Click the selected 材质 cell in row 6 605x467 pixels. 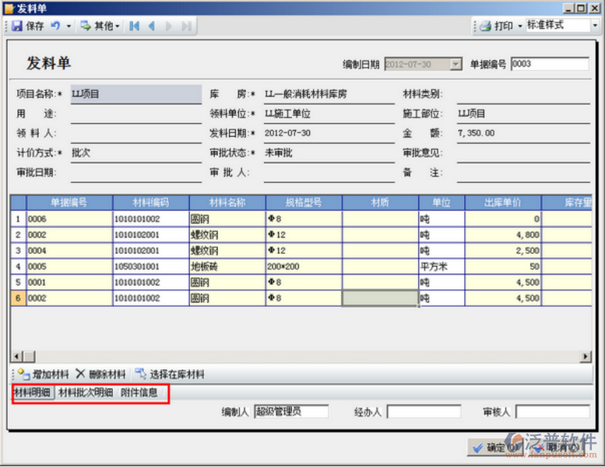[x=380, y=298]
